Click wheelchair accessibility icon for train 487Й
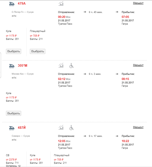152x167 pixels. (71, 128)
